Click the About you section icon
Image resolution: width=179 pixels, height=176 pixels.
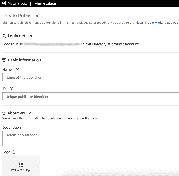(4, 113)
